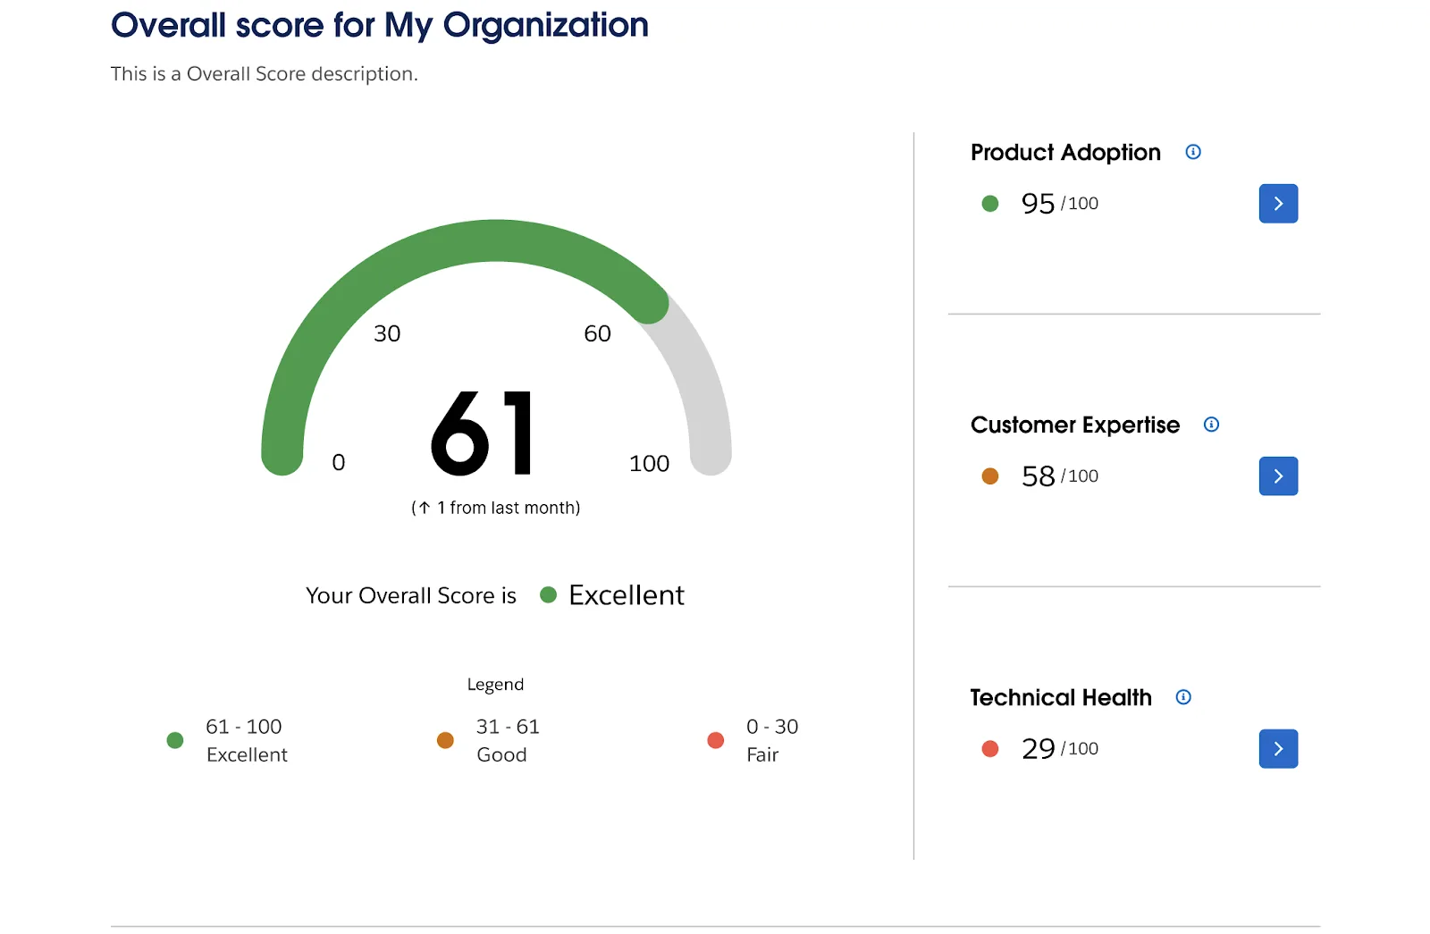
Task: Click the 58 /100 score value
Action: pyautogui.click(x=1060, y=476)
